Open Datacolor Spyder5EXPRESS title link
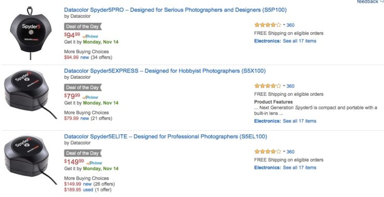384x197 pixels. pos(165,71)
